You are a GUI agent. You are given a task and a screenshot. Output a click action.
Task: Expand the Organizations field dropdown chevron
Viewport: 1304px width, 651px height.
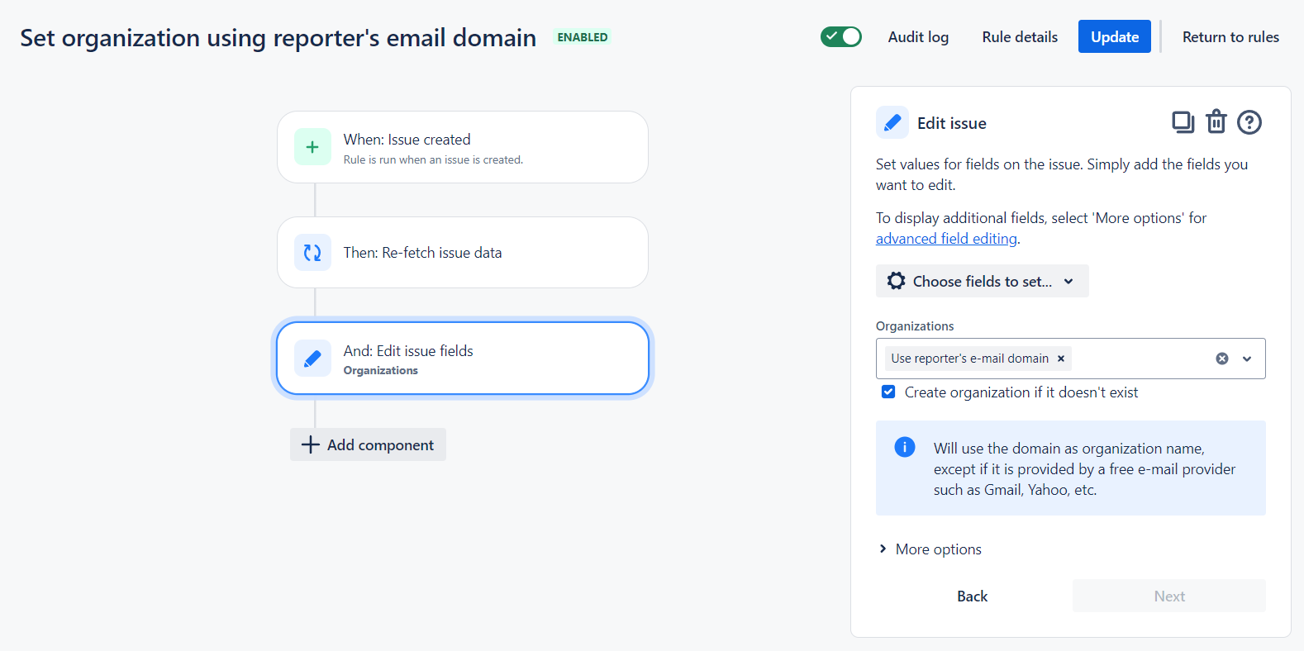coord(1247,358)
